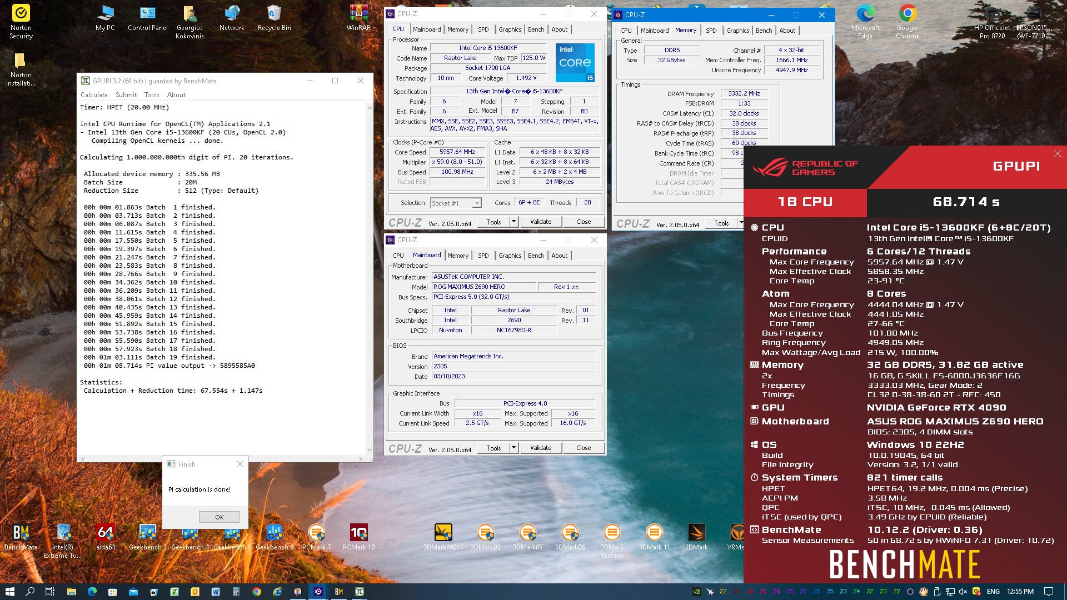1067x600 pixels.
Task: Open the Control Panel desktop shortcut
Action: click(147, 18)
